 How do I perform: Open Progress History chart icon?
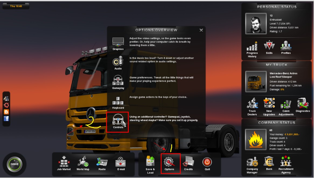tap(252, 46)
